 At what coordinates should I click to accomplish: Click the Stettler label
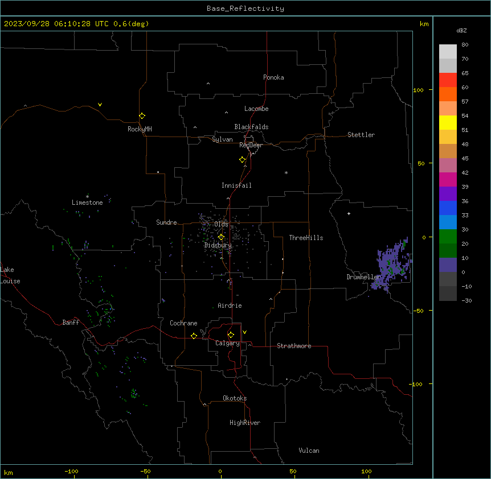point(361,135)
